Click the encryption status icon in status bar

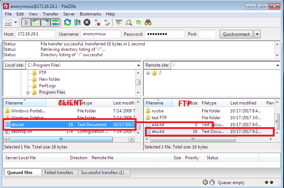click(x=205, y=182)
